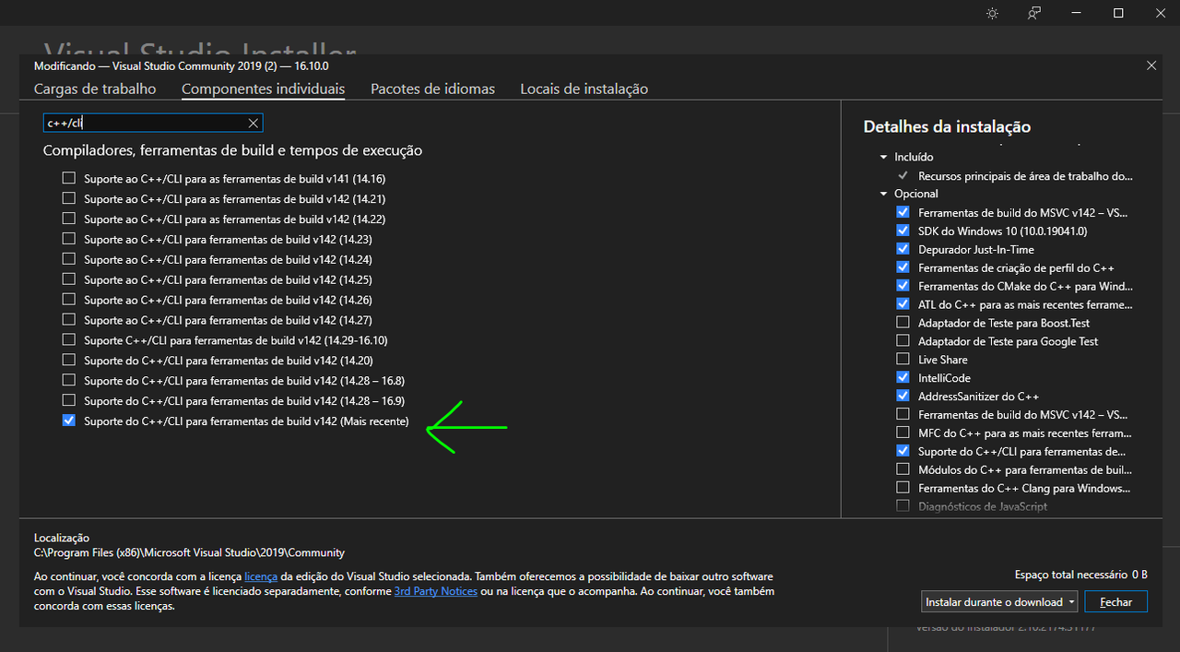Switch to Pacotes de idiomas tab
This screenshot has height=652, width=1180.
click(x=433, y=89)
